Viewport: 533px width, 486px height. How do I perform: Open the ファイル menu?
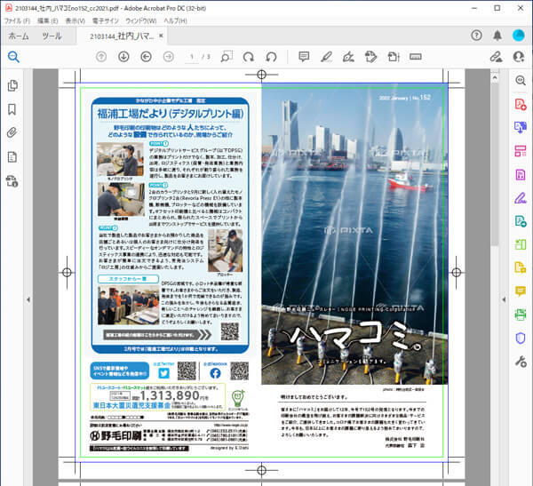pos(17,20)
